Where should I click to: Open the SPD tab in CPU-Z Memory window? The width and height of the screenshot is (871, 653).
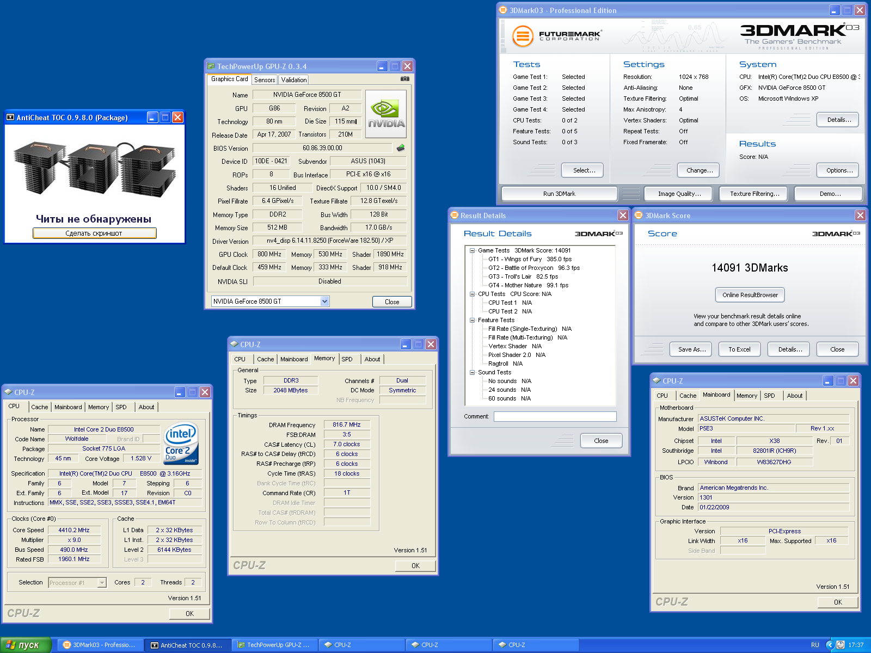(347, 359)
